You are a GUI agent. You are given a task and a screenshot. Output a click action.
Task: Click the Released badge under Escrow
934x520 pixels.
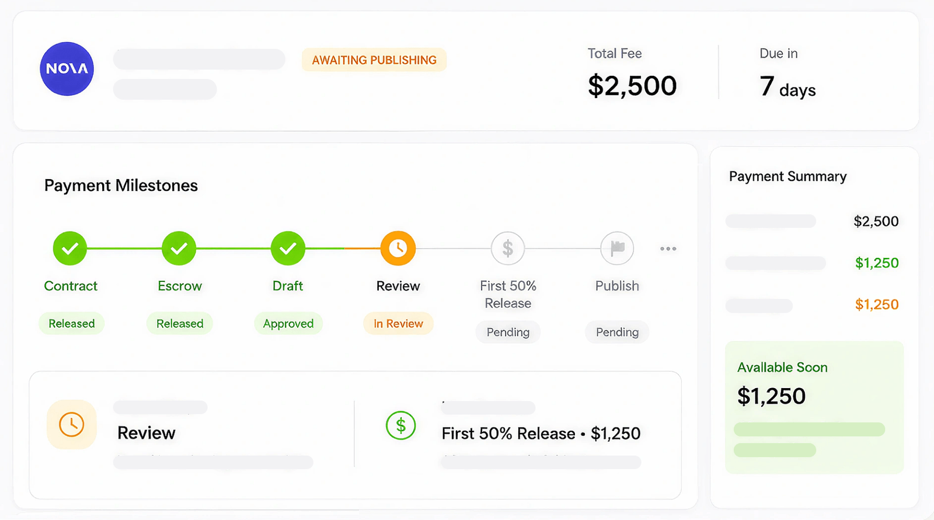pos(180,323)
